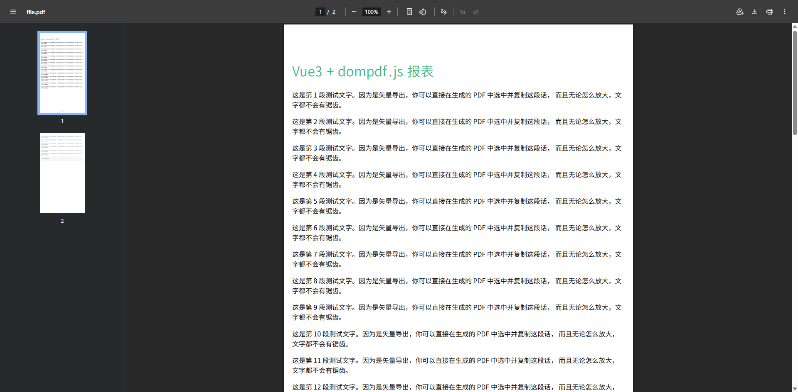Click the fit-to-page icon
798x392 pixels.
(409, 12)
